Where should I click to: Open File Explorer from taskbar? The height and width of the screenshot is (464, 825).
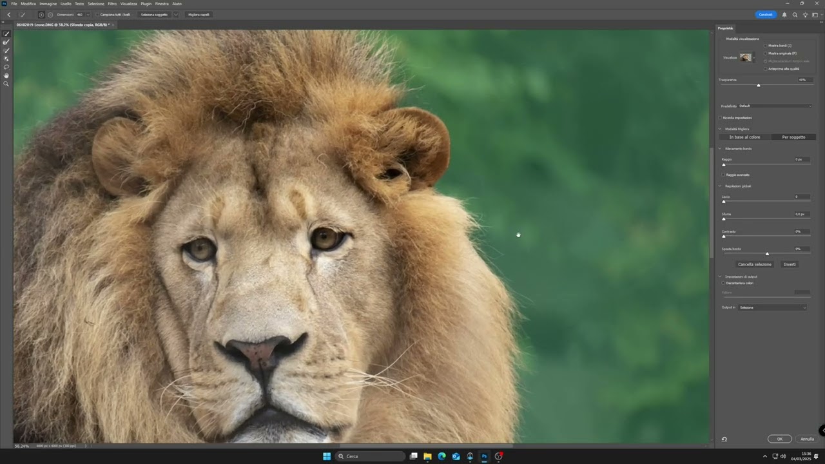[x=427, y=456]
